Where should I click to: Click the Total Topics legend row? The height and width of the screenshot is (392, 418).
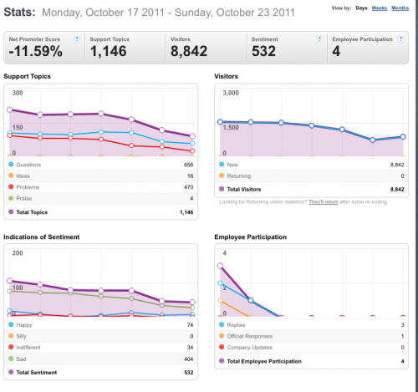(101, 212)
